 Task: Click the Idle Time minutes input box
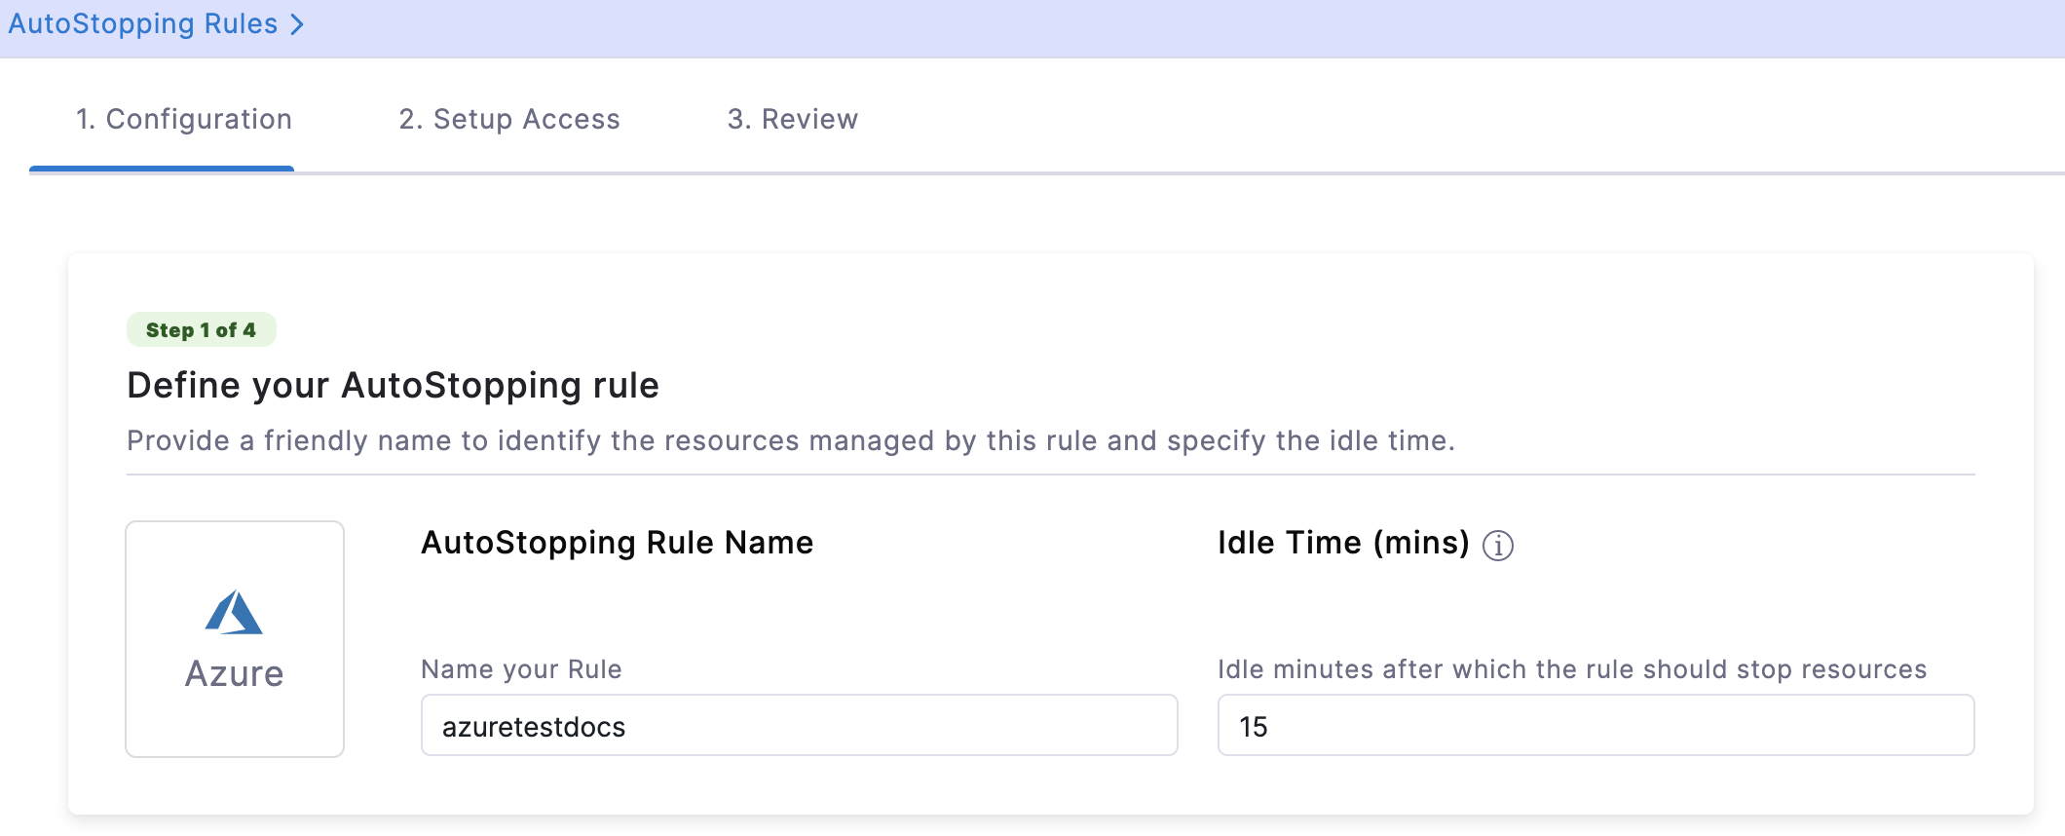pyautogui.click(x=1596, y=726)
